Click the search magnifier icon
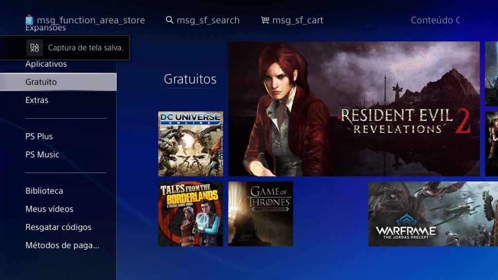This screenshot has width=498, height=280. (170, 20)
